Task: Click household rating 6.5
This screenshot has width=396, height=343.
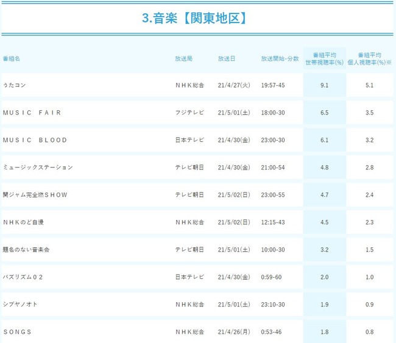Action: tap(325, 112)
